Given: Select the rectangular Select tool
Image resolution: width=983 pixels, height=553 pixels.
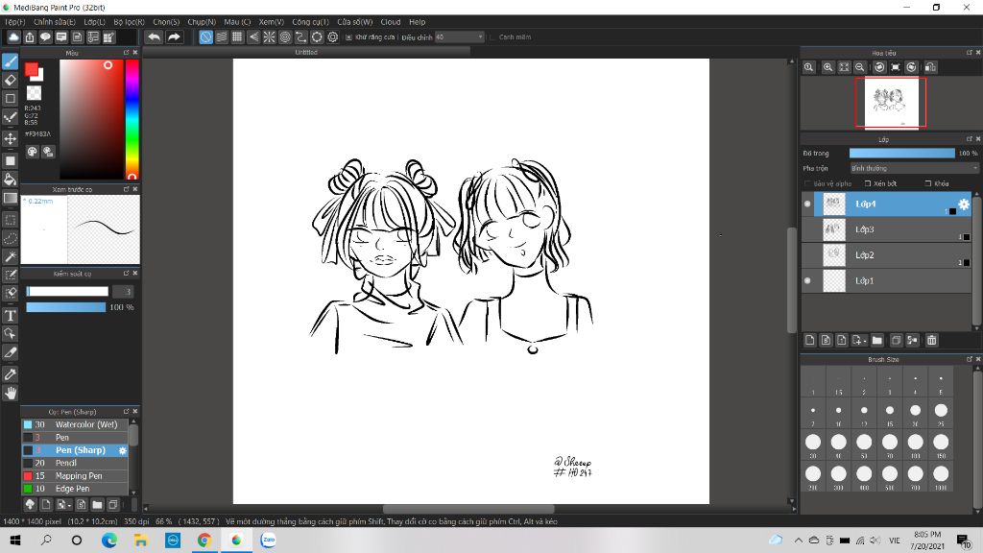Looking at the screenshot, I should (x=10, y=220).
